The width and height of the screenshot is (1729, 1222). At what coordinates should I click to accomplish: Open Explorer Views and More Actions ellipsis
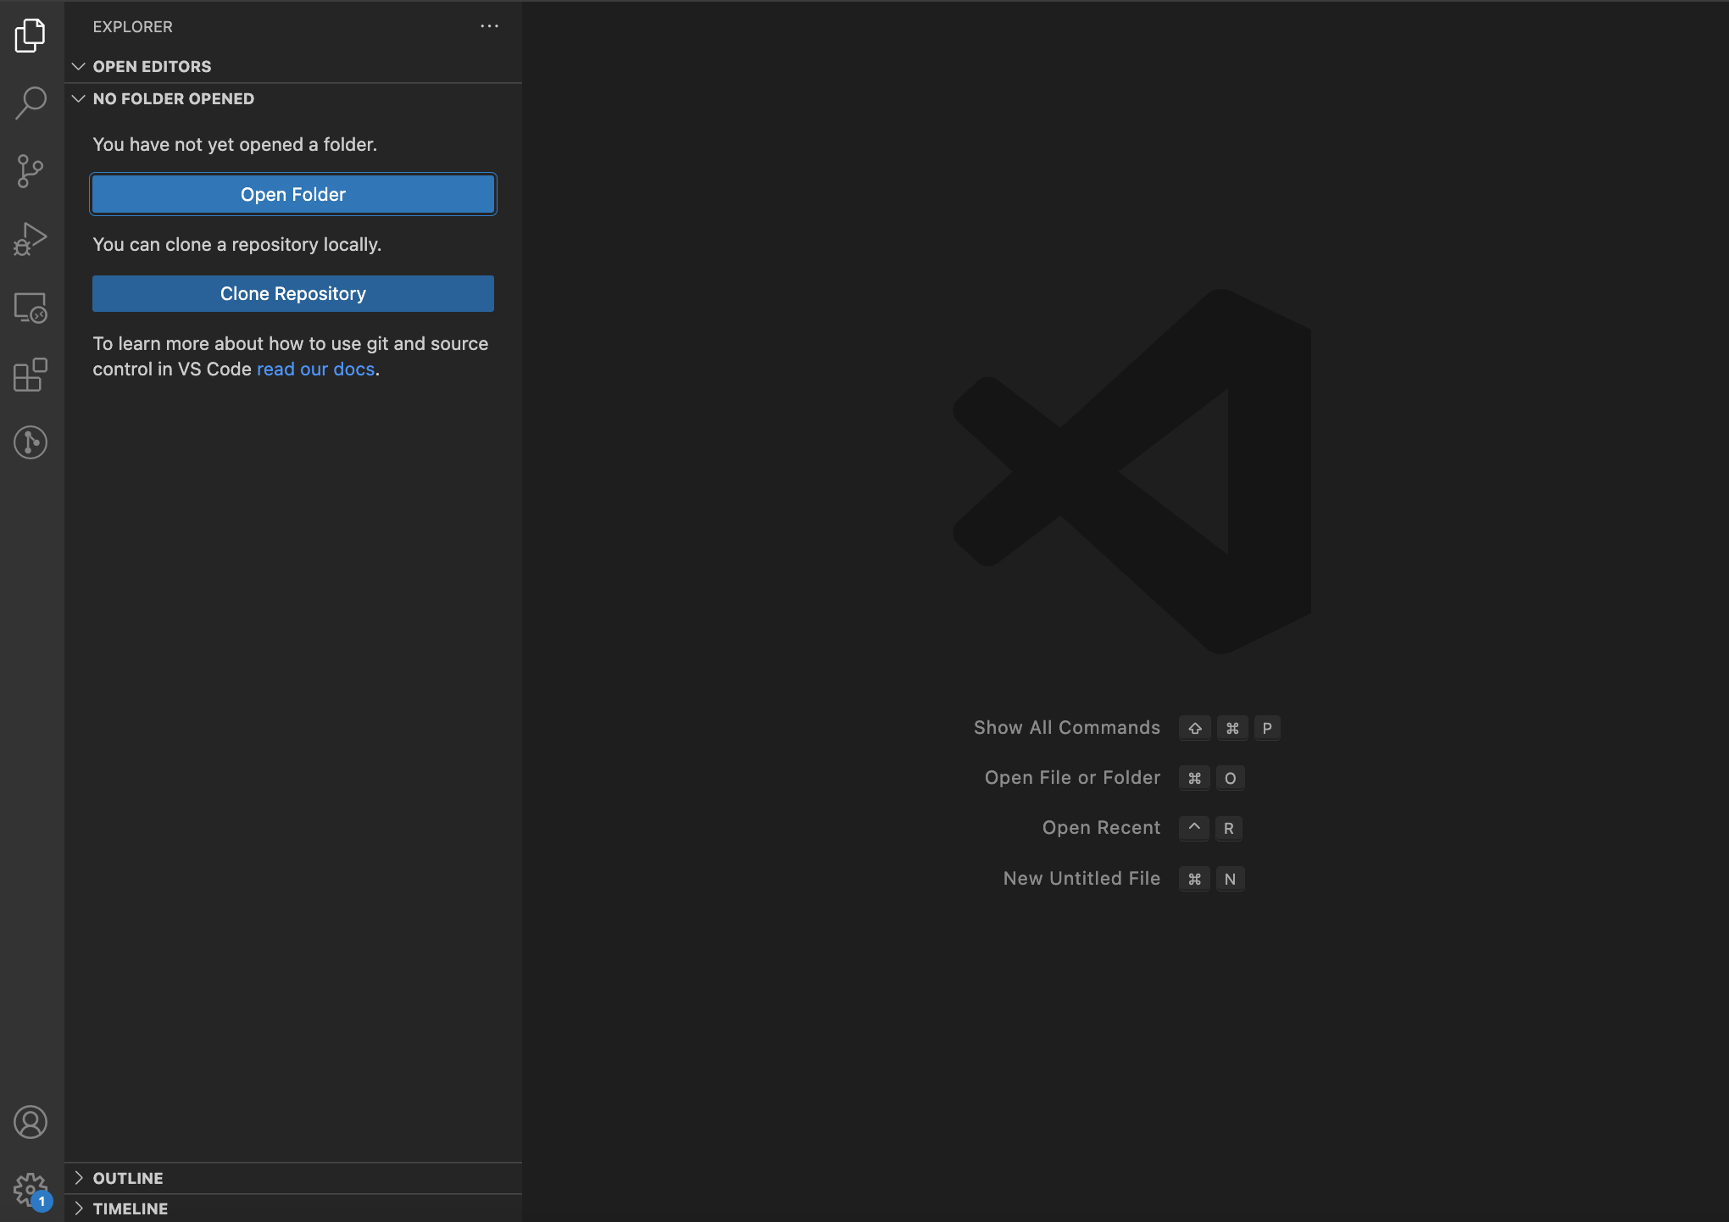(489, 26)
